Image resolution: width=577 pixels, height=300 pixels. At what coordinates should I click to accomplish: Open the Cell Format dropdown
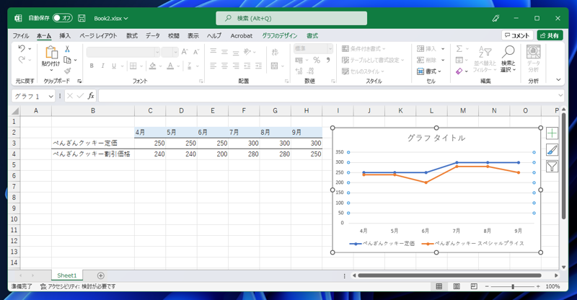pos(429,71)
